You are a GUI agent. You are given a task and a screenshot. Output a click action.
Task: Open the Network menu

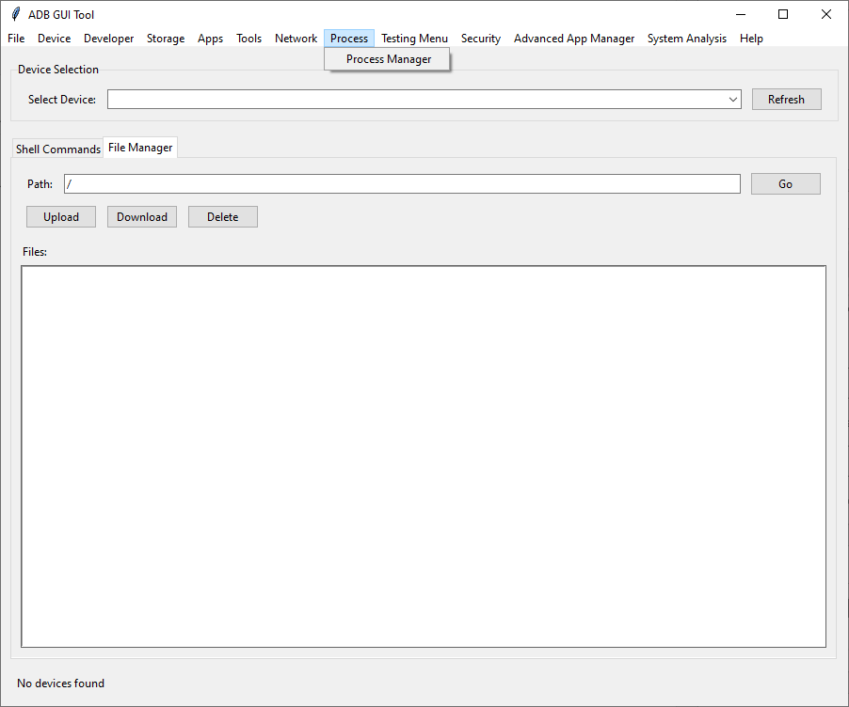click(x=296, y=39)
